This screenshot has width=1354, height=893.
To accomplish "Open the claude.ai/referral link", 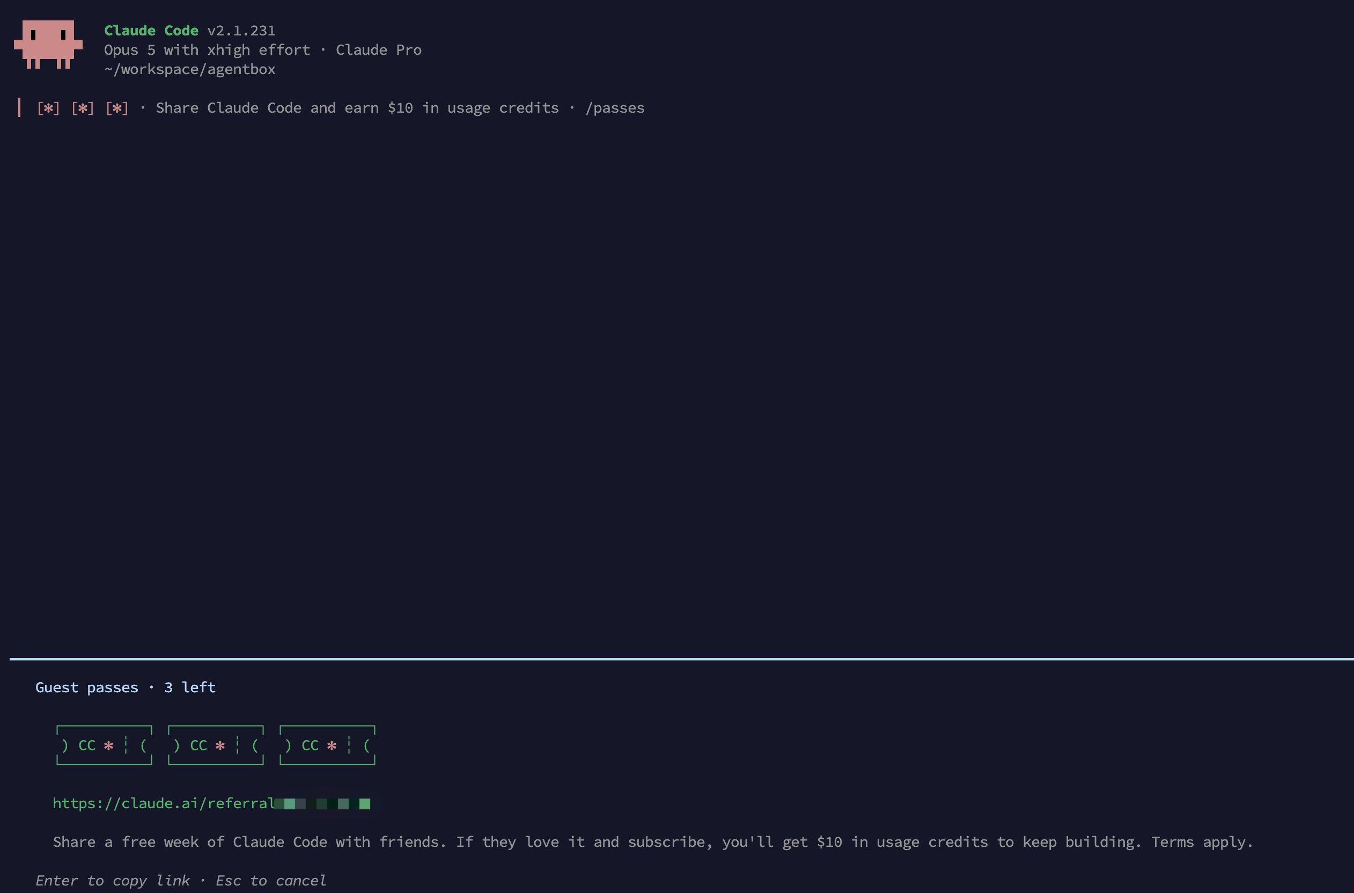I will coord(212,803).
